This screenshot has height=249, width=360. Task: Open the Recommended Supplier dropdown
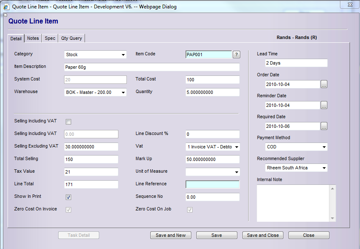[296, 168]
